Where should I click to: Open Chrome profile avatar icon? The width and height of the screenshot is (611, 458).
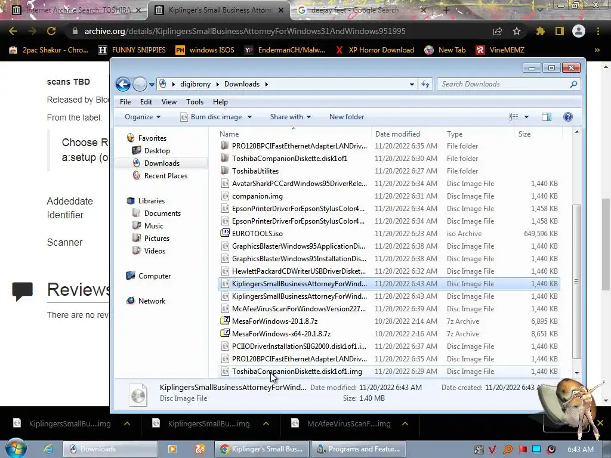(x=579, y=31)
